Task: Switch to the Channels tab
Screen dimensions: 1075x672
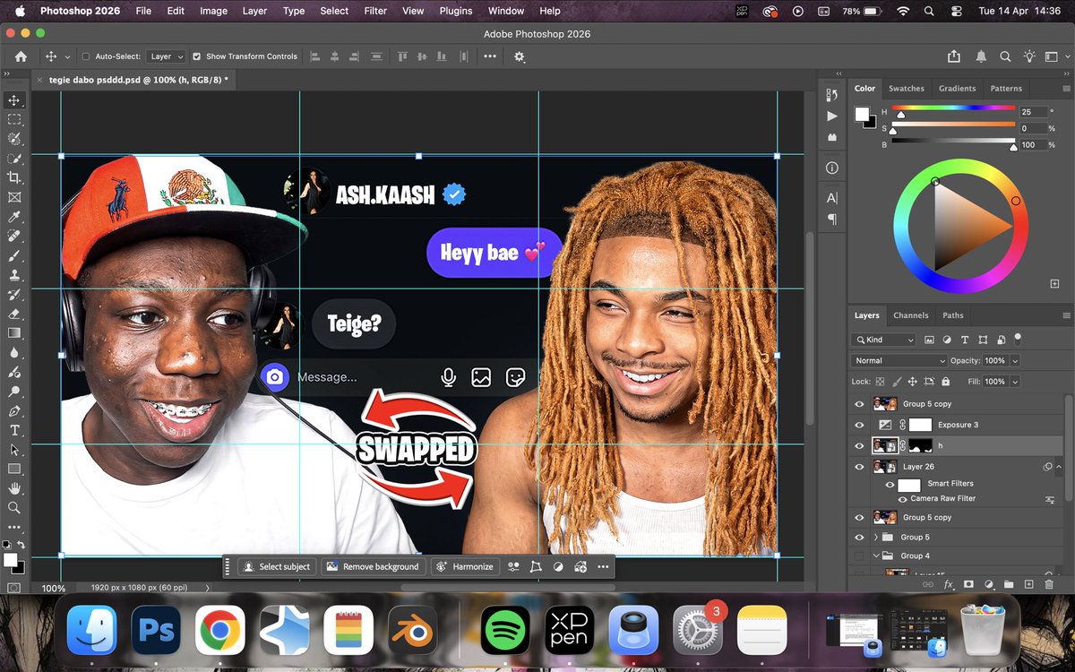Action: [911, 315]
